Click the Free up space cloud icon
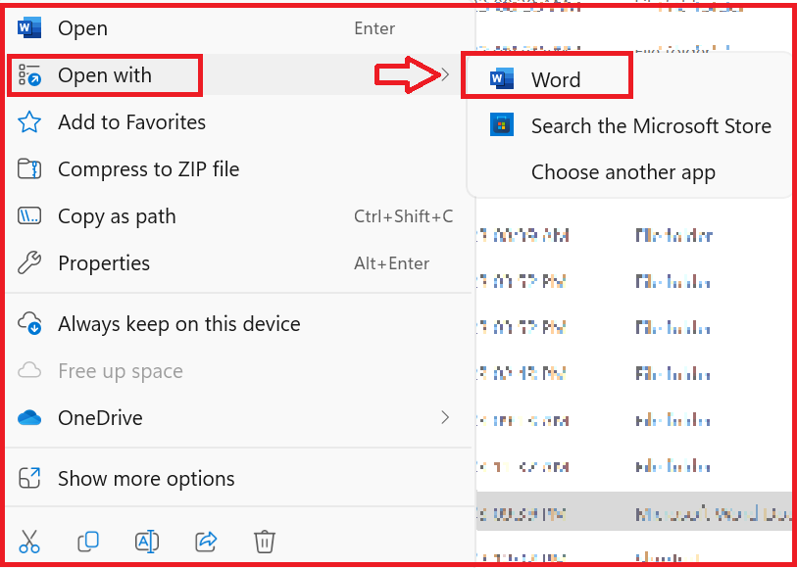 (x=29, y=371)
